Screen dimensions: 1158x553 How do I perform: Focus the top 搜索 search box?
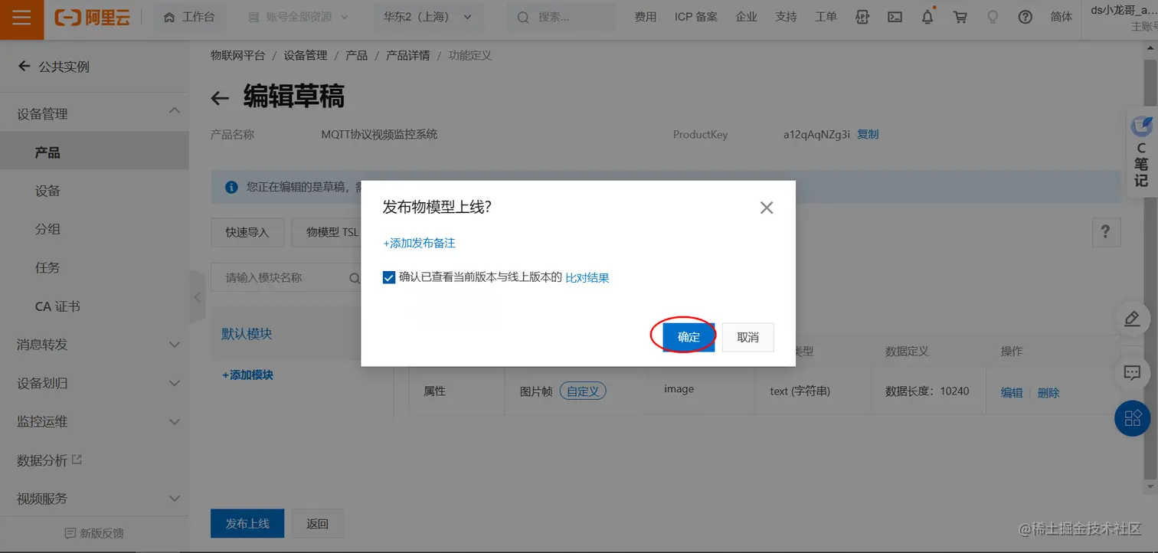(562, 17)
